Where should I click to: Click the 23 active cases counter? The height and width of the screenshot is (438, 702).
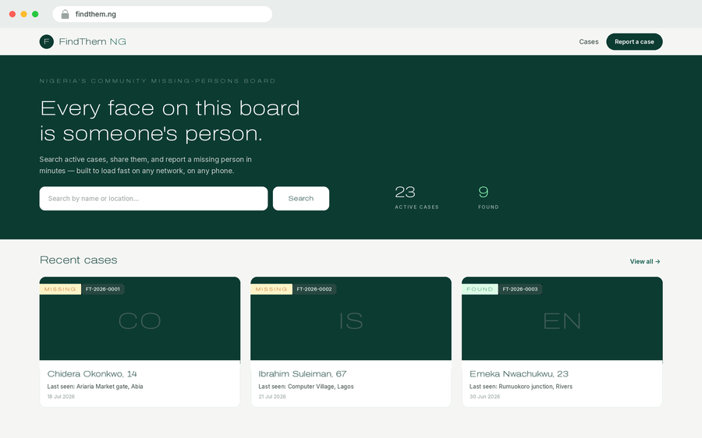(417, 197)
